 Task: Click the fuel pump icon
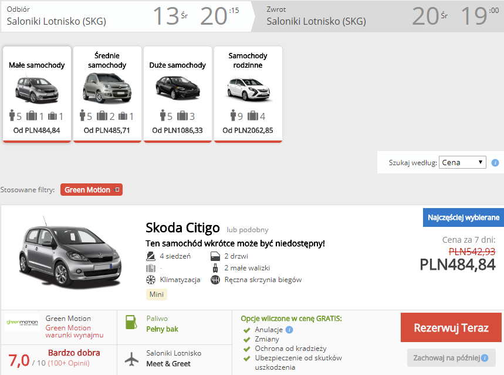click(131, 322)
